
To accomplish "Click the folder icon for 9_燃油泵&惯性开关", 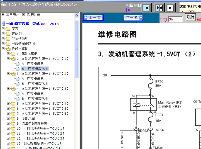I will pos(13,124).
